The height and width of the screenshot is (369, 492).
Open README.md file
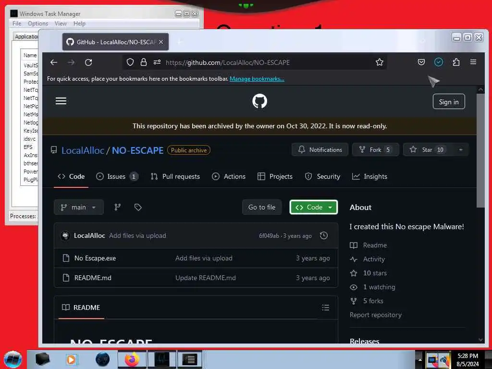coord(93,278)
